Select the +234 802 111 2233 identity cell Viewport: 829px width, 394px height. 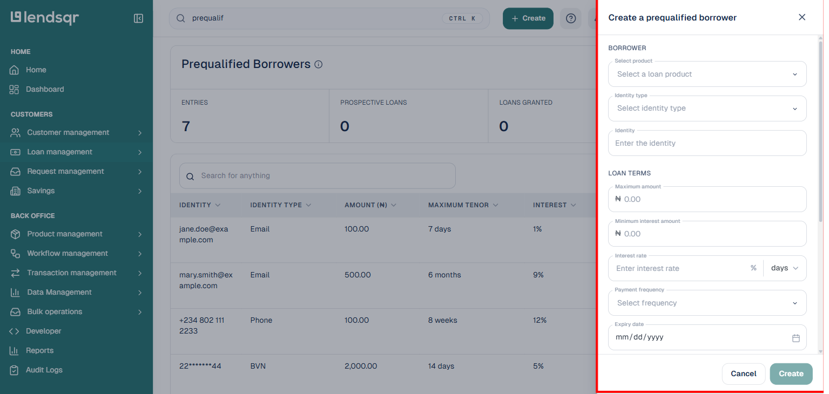pyautogui.click(x=201, y=325)
